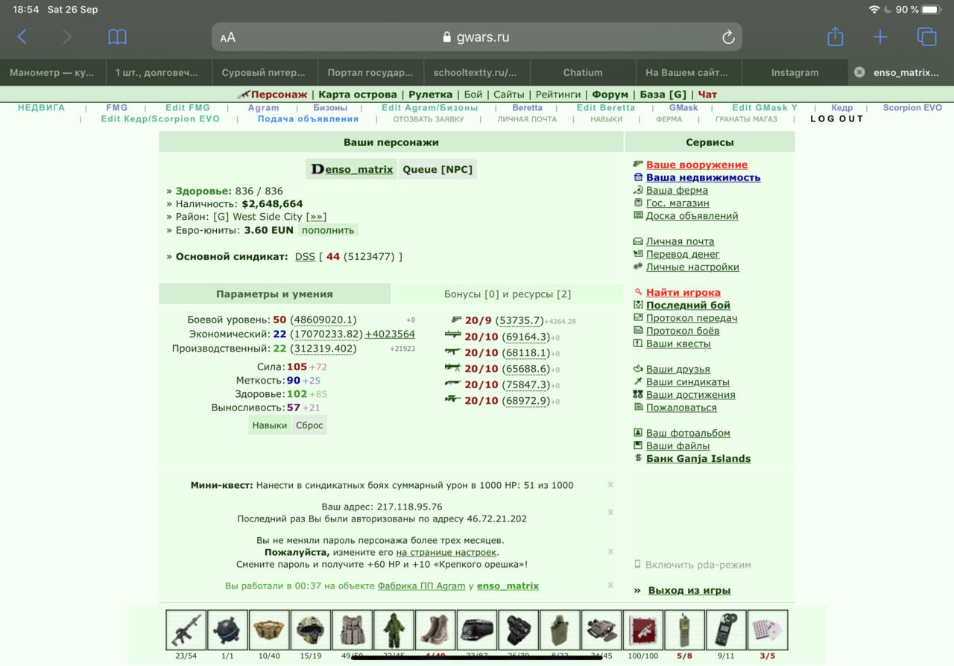
Task: Open Чат menu item
Action: point(707,95)
